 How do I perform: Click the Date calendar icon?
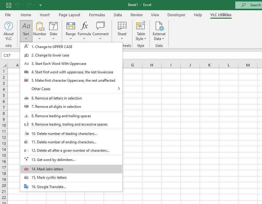pos(53,26)
